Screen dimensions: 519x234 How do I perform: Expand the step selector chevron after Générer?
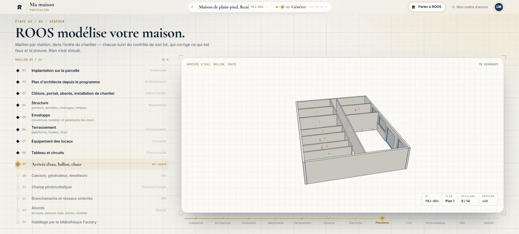coord(326,7)
